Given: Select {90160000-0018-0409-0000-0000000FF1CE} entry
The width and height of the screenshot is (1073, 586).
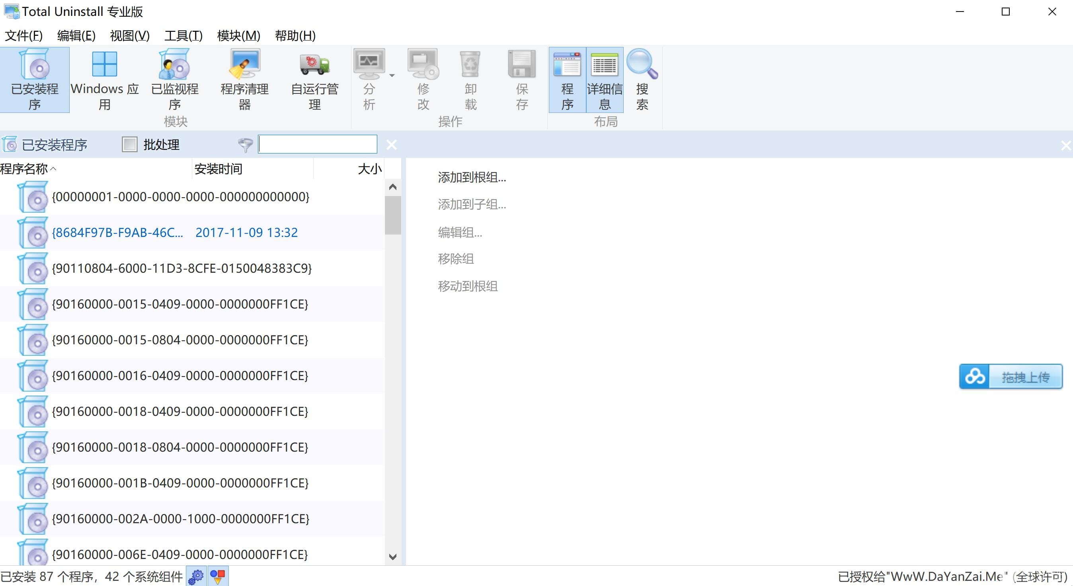Looking at the screenshot, I should (x=192, y=411).
